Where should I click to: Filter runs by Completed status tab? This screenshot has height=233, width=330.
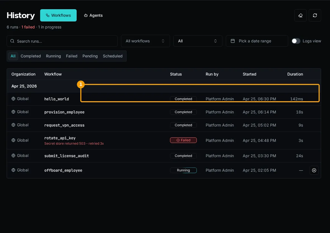31,56
